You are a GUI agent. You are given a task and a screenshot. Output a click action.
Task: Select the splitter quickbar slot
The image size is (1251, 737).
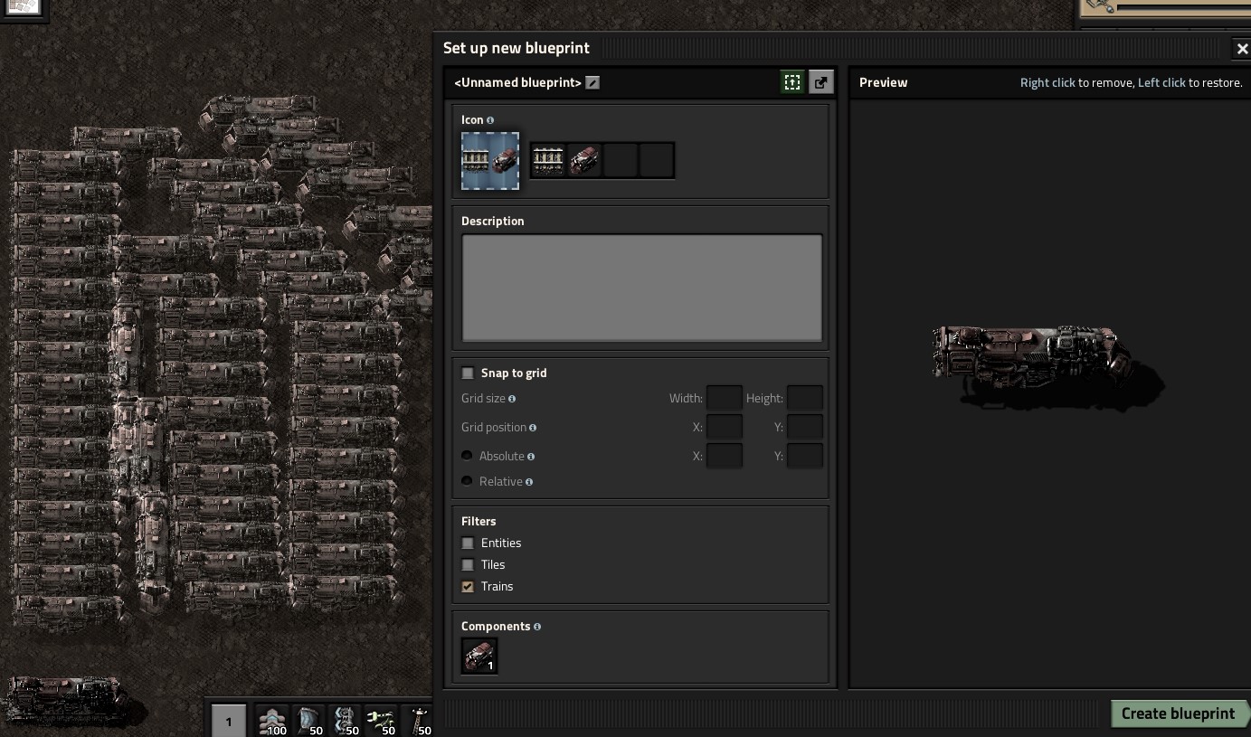point(344,721)
